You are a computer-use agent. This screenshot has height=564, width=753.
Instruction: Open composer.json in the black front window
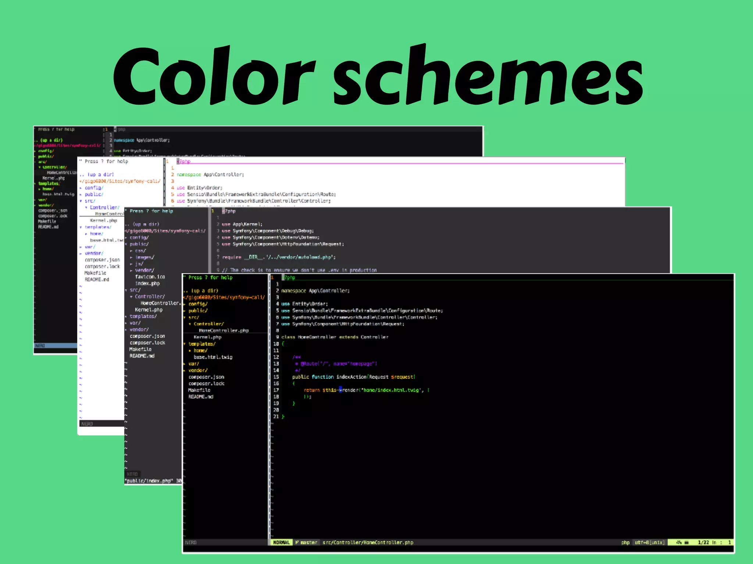click(206, 377)
